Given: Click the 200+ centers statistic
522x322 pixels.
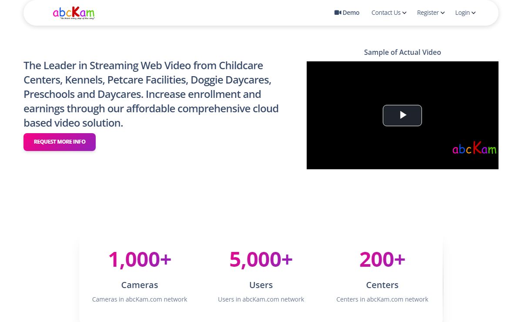Looking at the screenshot, I should 382,259.
